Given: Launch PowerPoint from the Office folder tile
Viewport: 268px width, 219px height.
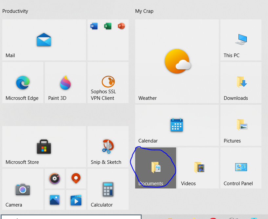Looking at the screenshot, I should [121, 26].
